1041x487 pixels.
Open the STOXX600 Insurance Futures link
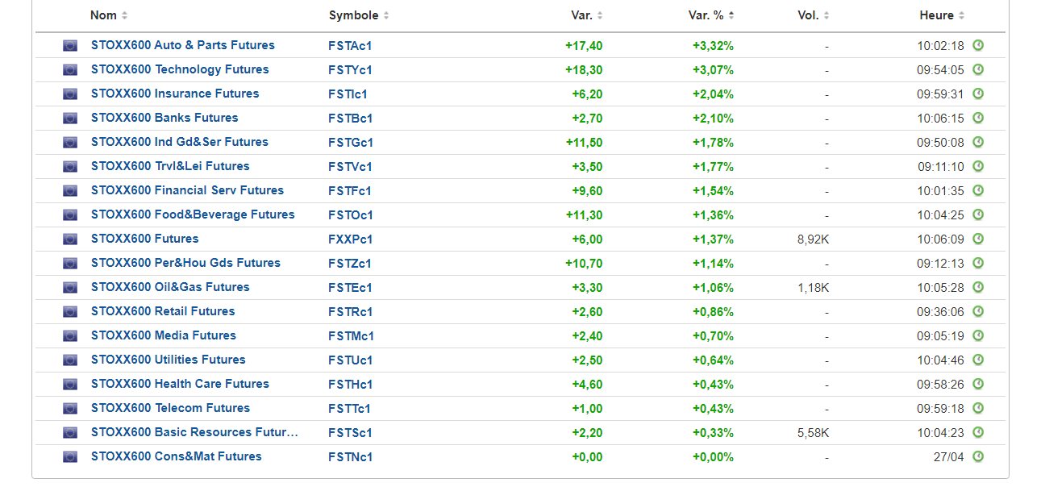(175, 94)
